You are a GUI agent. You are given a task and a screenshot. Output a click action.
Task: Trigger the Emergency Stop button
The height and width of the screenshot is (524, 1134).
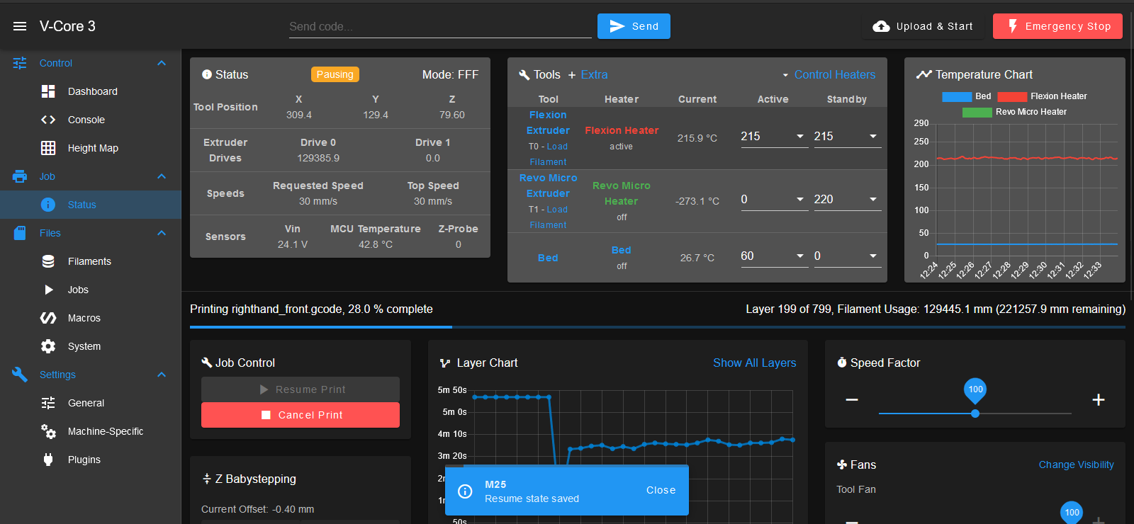coord(1057,26)
